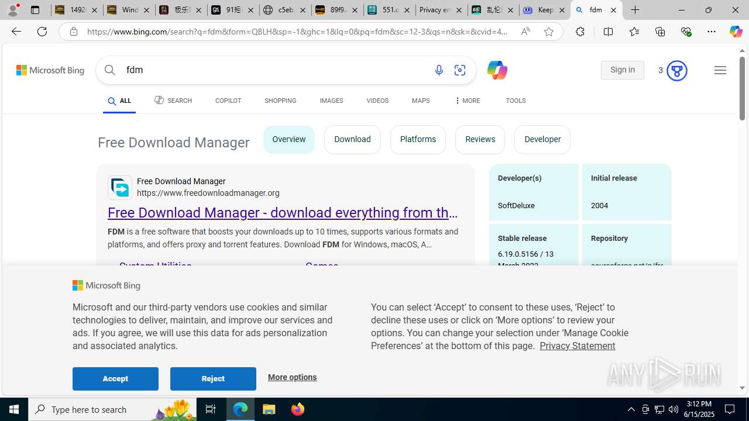Screen dimensions: 749x421
Task: Show hidden system tray icons
Action: [x=631, y=409]
